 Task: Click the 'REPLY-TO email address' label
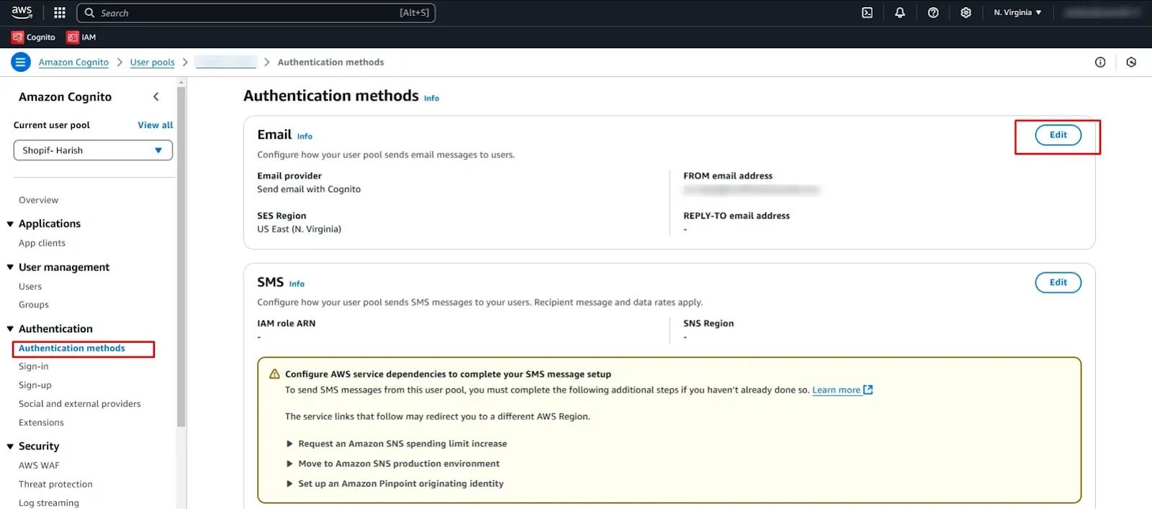[x=737, y=216]
